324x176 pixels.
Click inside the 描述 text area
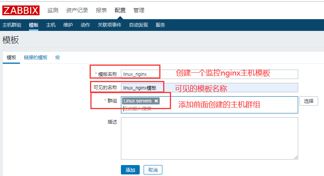(209, 138)
